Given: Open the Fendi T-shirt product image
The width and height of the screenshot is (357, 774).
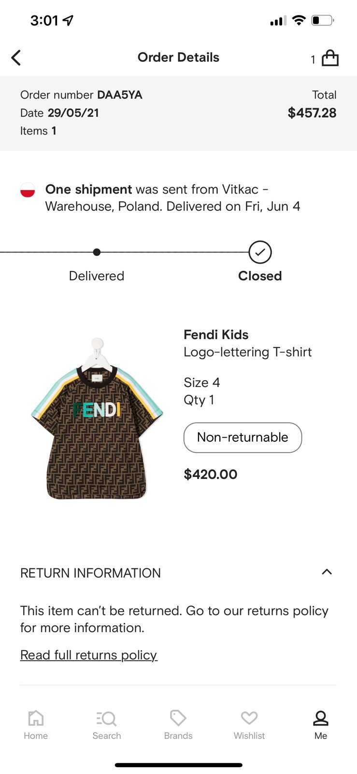Looking at the screenshot, I should [97, 419].
